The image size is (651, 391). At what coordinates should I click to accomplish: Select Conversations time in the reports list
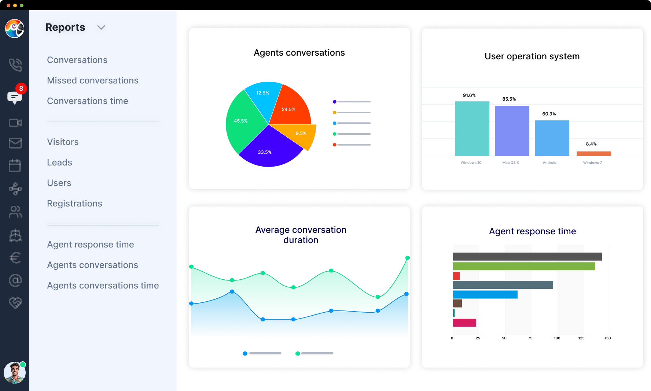[x=87, y=101]
